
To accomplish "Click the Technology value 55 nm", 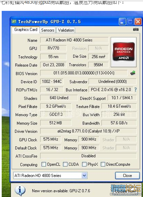I will coord(53,56).
